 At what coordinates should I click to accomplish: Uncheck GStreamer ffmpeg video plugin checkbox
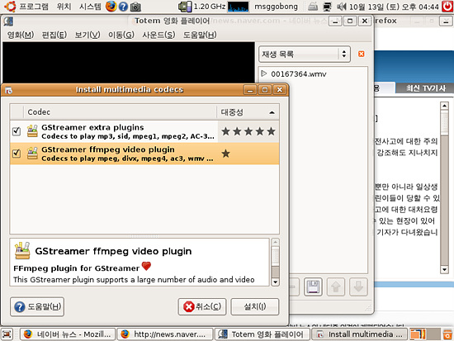(17, 154)
